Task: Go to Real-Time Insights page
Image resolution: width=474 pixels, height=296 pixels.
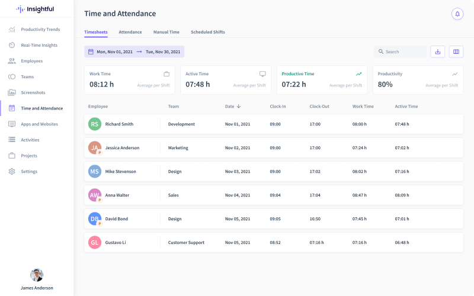Action: click(x=39, y=45)
